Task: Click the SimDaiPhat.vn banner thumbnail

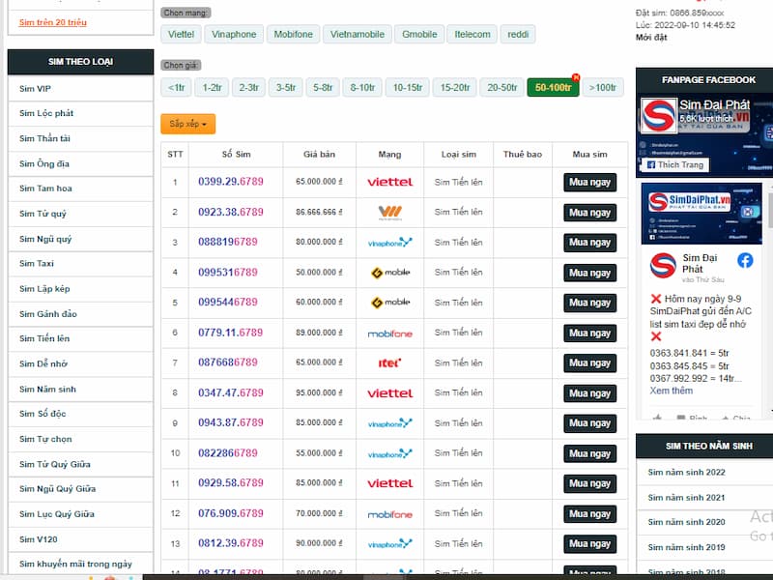Action: click(x=701, y=214)
